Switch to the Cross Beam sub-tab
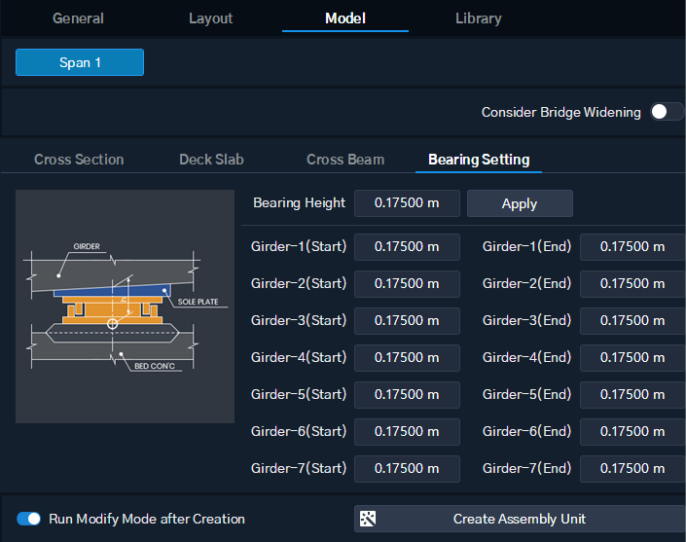 345,160
